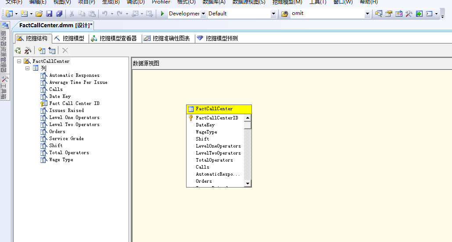Save the current file with disk icon

point(49,14)
